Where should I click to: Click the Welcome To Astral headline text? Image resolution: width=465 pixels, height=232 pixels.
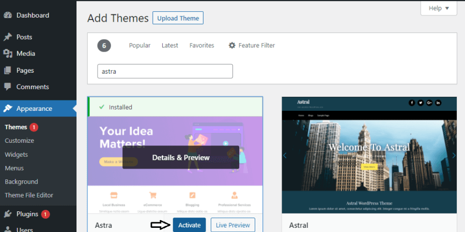[x=369, y=147]
